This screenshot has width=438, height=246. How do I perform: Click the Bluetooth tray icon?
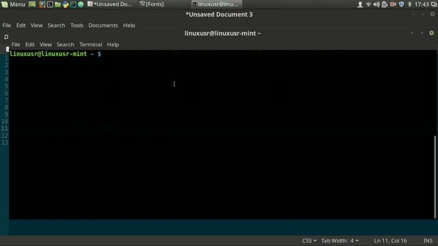(410, 4)
